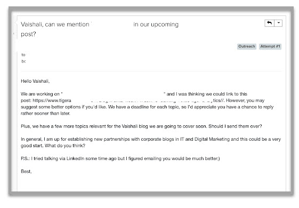Click the 'Digital Marketing' phrase in the body
The height and width of the screenshot is (208, 299).
pyautogui.click(x=212, y=139)
